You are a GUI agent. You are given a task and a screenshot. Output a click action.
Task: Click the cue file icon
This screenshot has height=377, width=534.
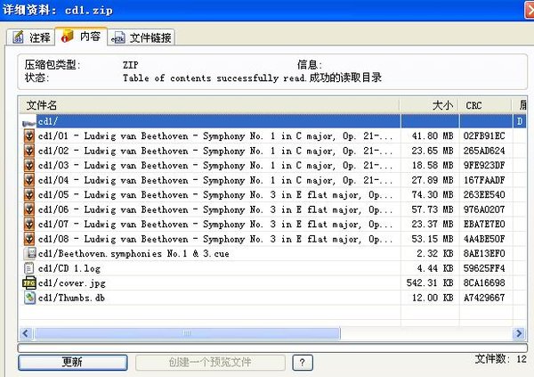tap(30, 253)
